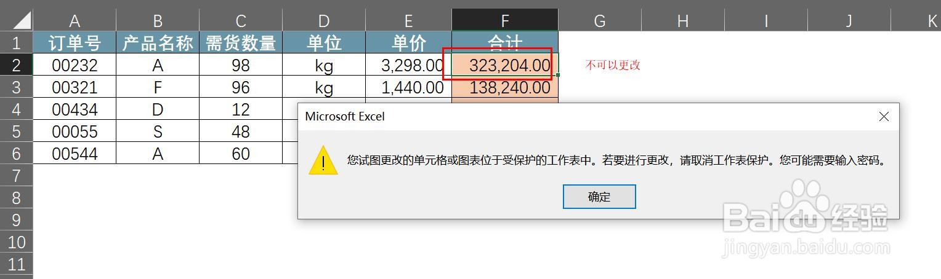Select column F header
The width and height of the screenshot is (941, 279).
point(505,20)
